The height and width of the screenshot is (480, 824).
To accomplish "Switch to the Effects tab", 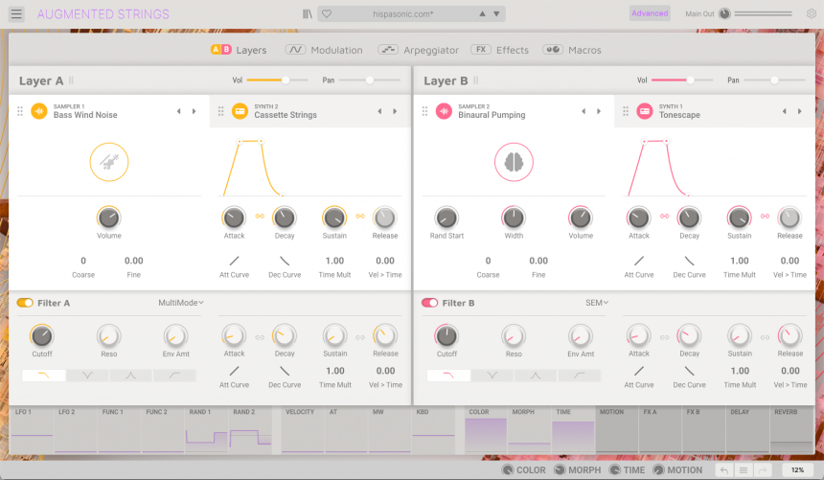I will (500, 50).
